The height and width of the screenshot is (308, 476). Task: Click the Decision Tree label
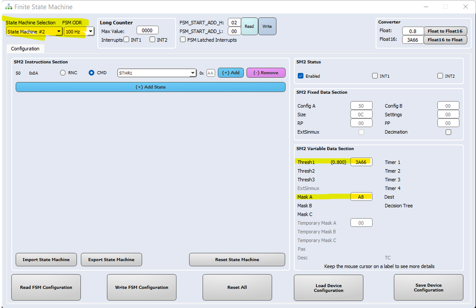[x=399, y=206]
